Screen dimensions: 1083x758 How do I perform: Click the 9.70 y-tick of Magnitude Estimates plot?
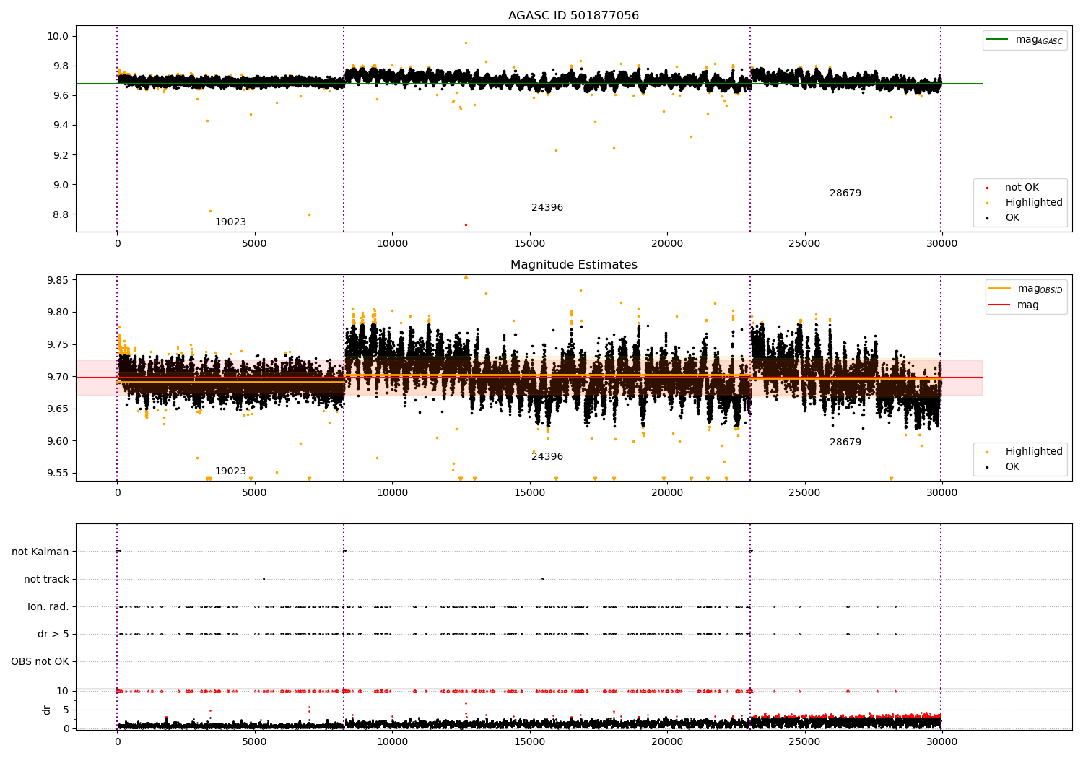coord(58,378)
